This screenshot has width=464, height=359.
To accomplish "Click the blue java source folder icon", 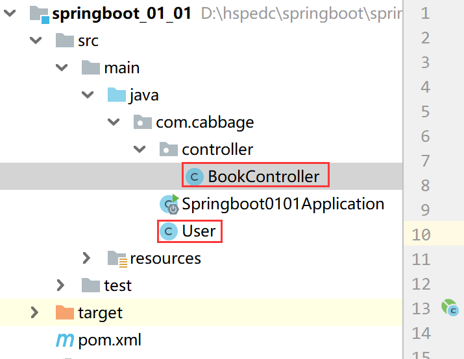I will pyautogui.click(x=116, y=95).
